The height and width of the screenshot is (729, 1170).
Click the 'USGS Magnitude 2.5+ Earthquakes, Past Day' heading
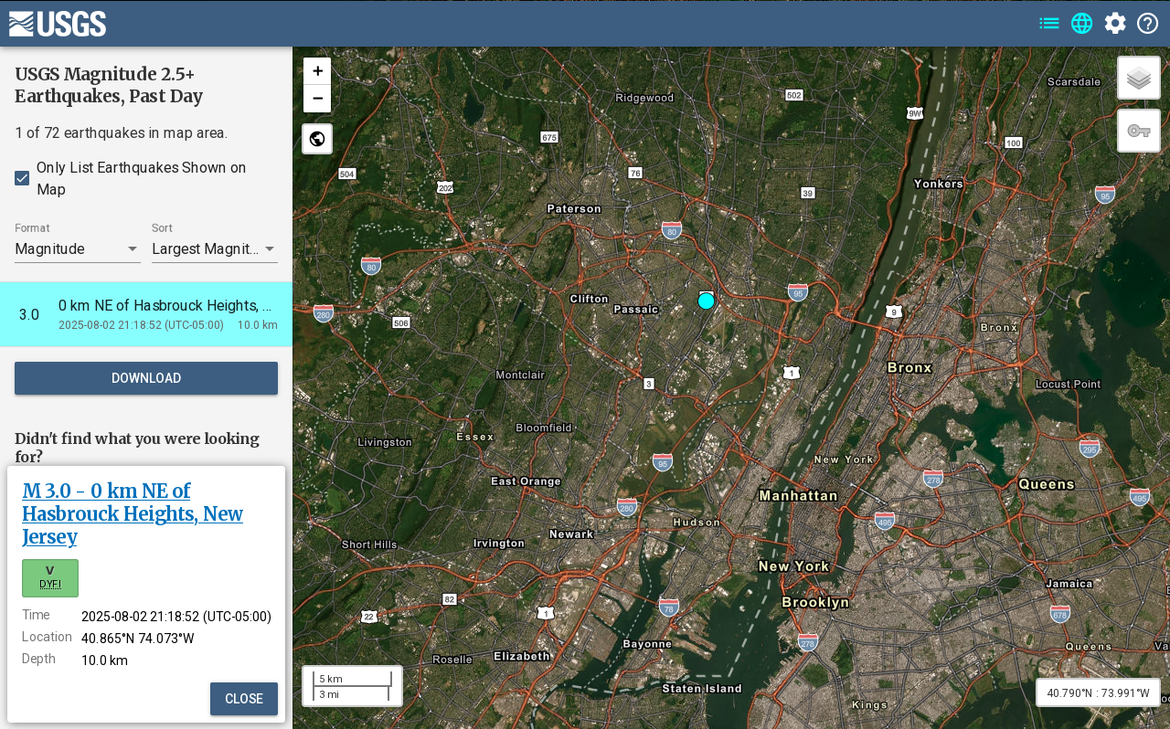[109, 85]
